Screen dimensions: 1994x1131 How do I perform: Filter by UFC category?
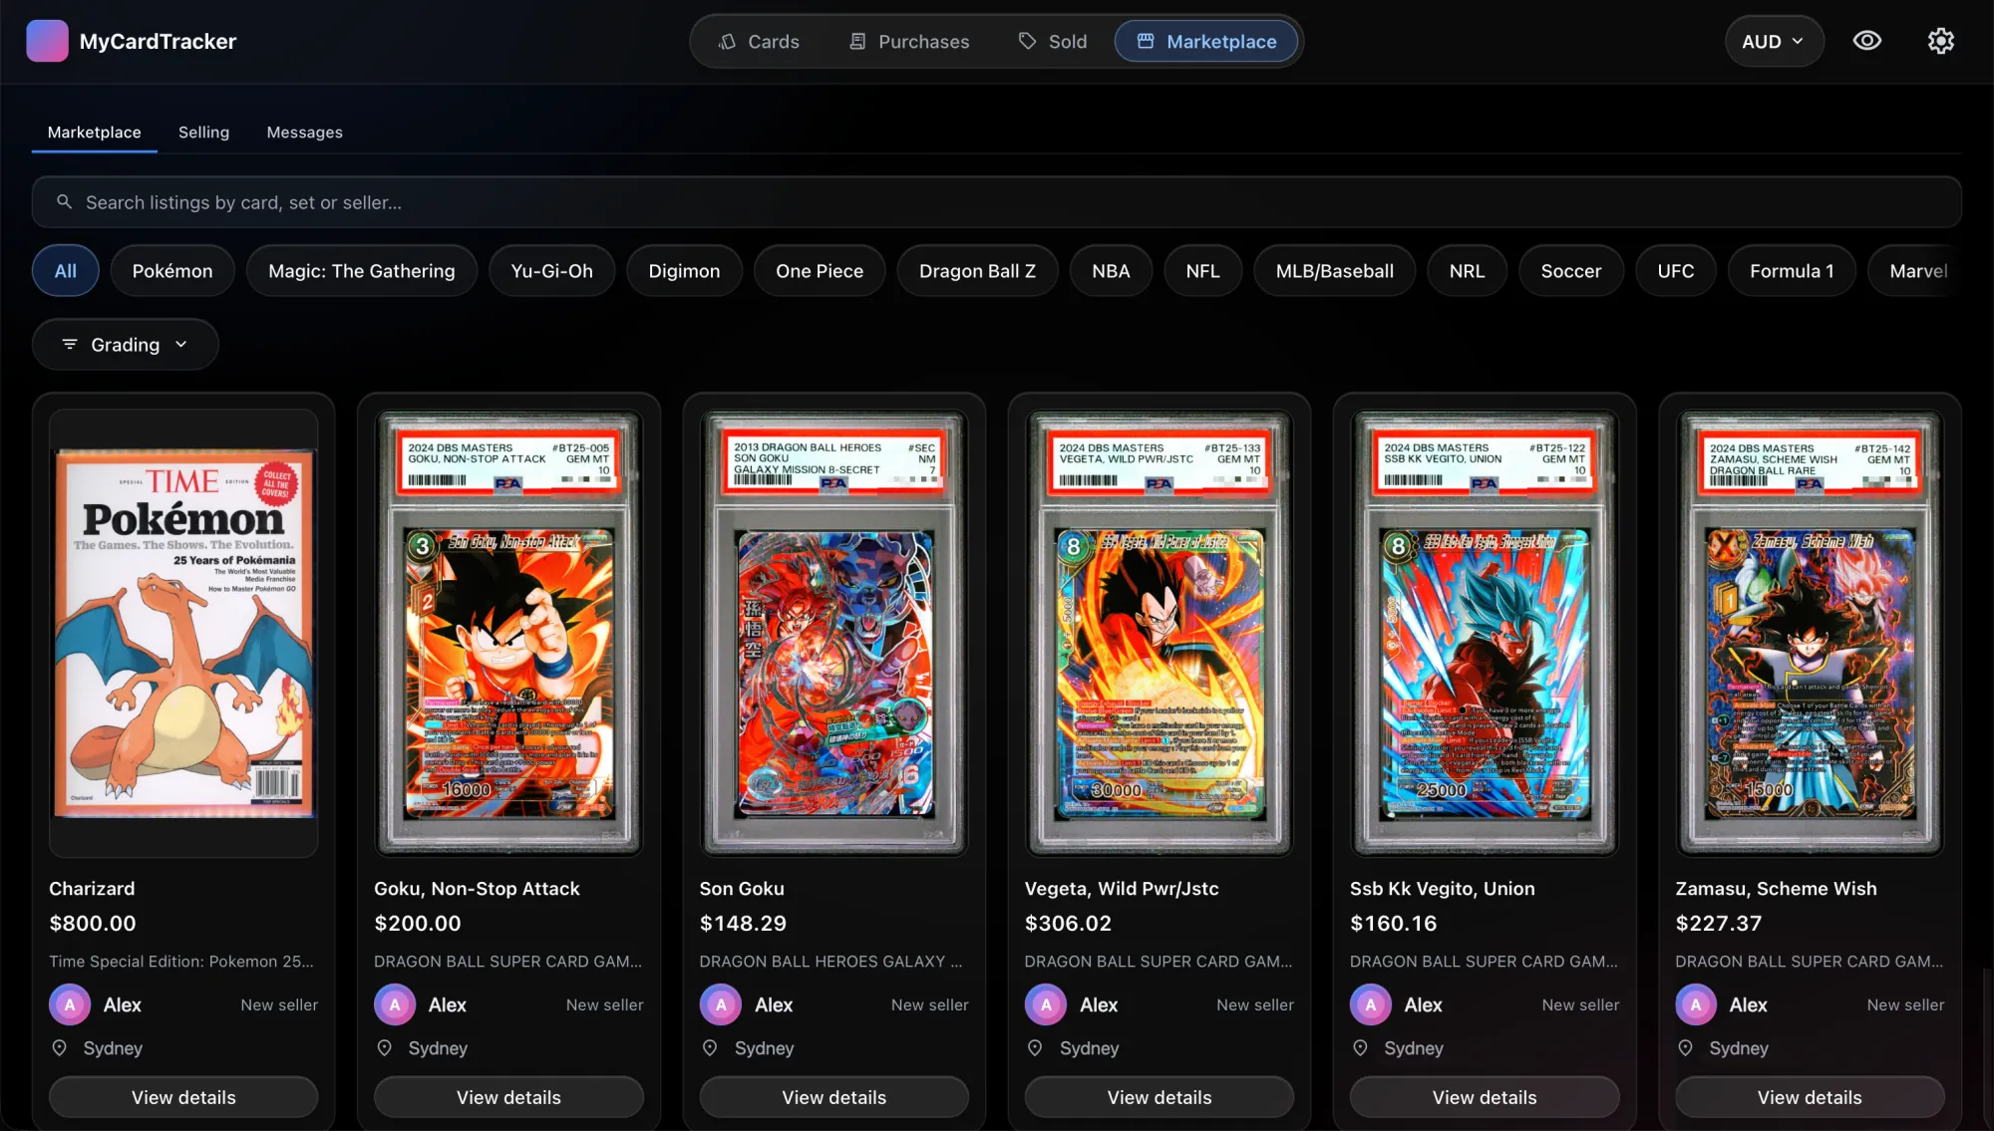(x=1675, y=271)
